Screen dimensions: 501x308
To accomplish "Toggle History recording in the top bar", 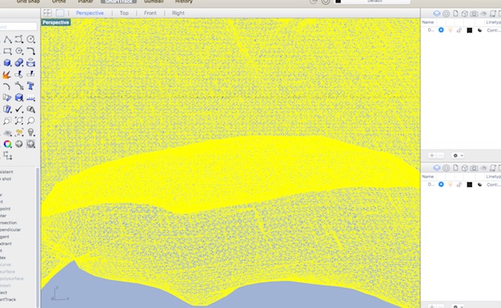I will click(x=184, y=2).
